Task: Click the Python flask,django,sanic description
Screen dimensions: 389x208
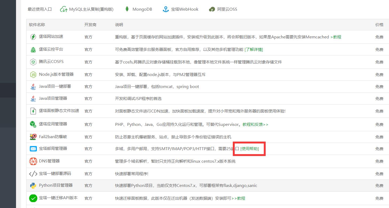Action: point(186,186)
